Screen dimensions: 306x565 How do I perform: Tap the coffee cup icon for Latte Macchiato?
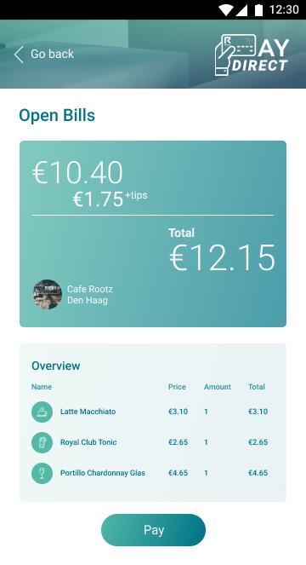click(42, 412)
